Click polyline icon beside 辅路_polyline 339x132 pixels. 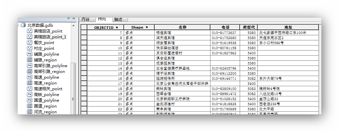pyautogui.click(x=29, y=54)
